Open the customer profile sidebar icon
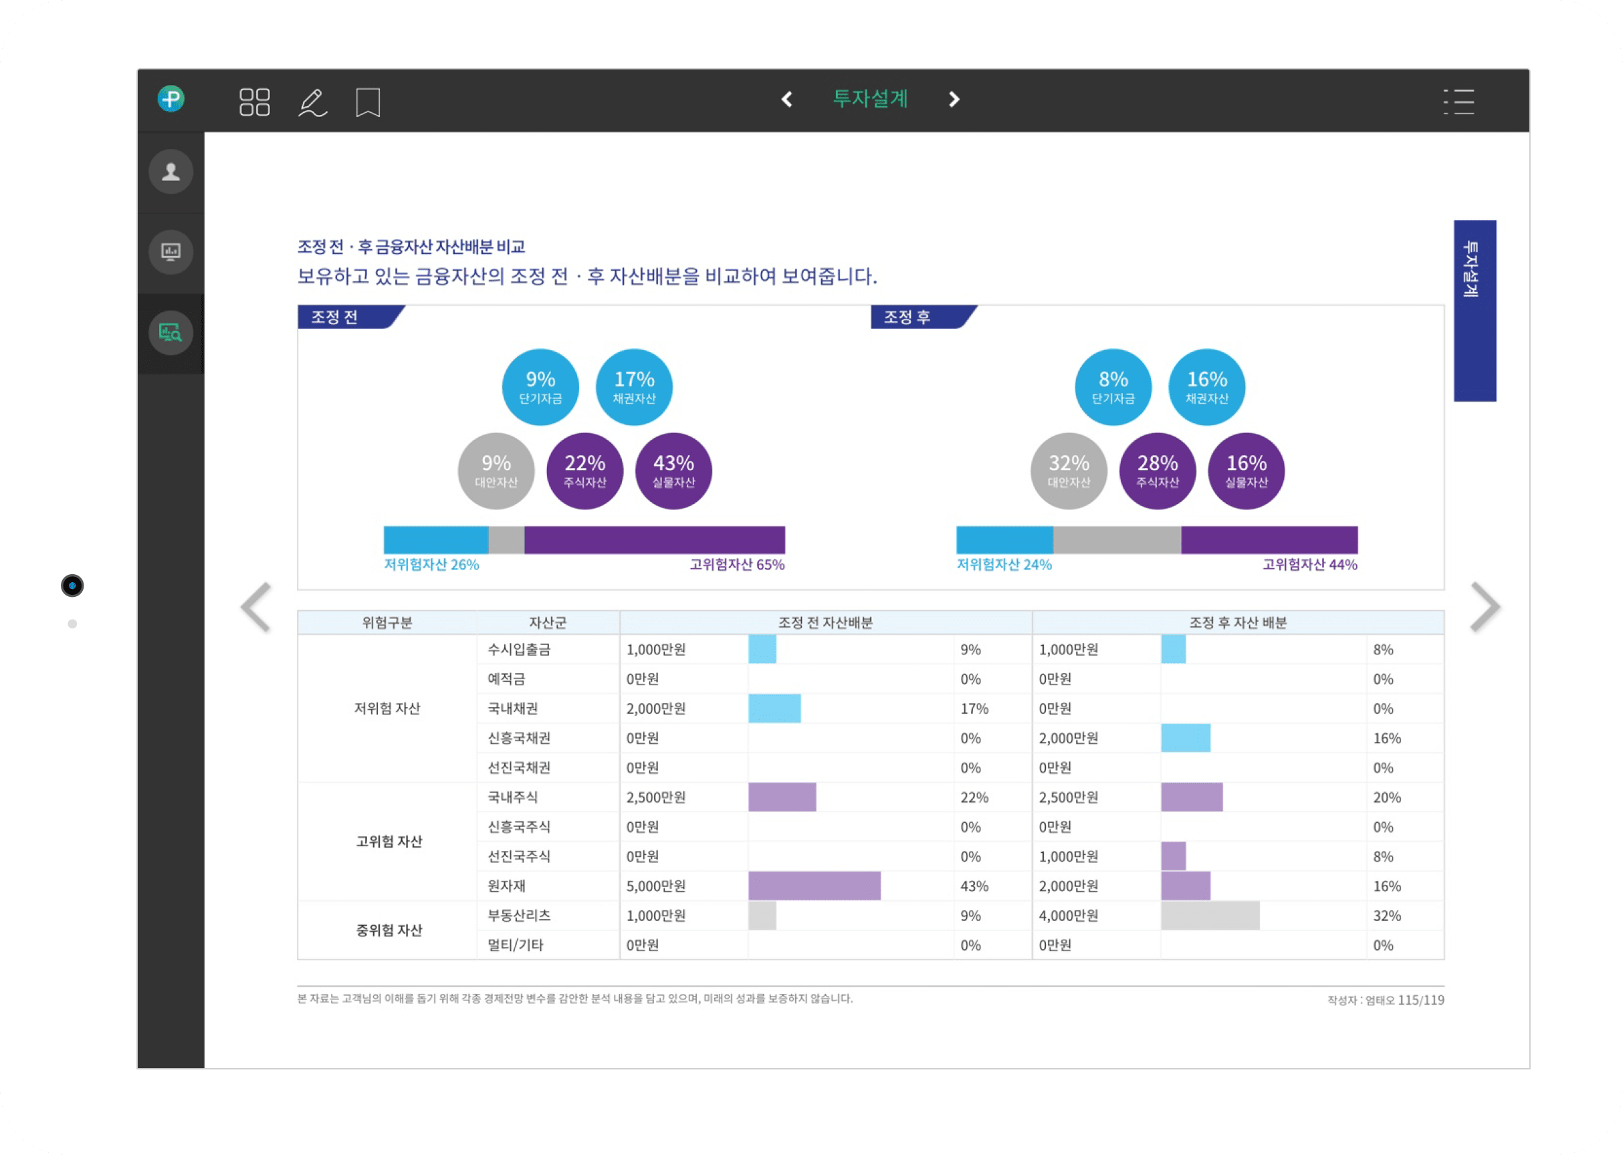The width and height of the screenshot is (1623, 1155). 171,171
